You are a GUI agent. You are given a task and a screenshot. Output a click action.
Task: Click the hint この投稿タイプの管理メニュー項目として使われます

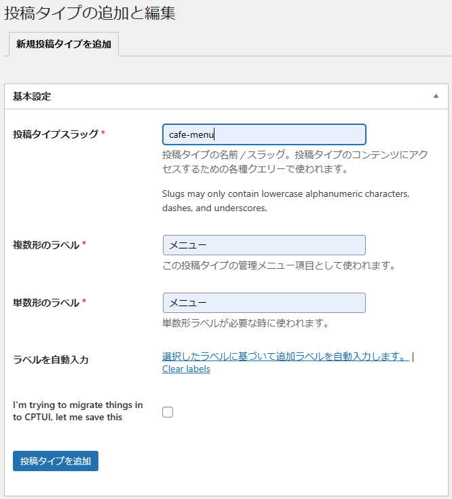(279, 265)
